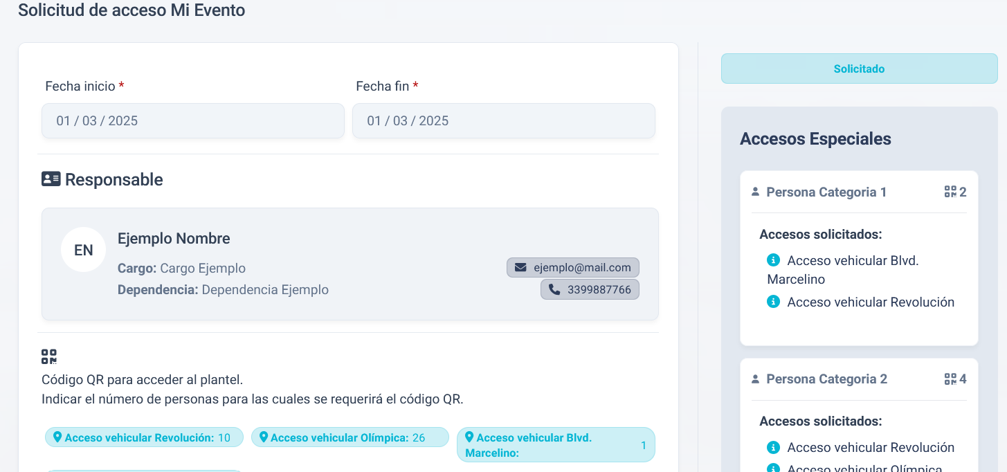Viewport: 1007px width, 472px height.
Task: Click the QR code icon showing count 4
Action: [x=951, y=379]
